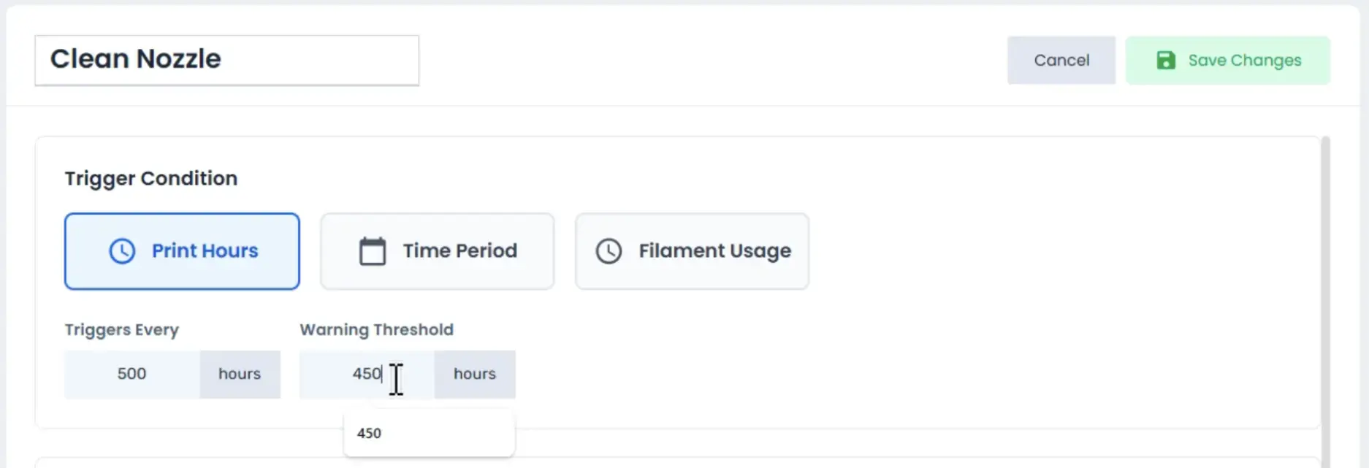
Task: Click the hours unit next to 450
Action: click(x=475, y=374)
